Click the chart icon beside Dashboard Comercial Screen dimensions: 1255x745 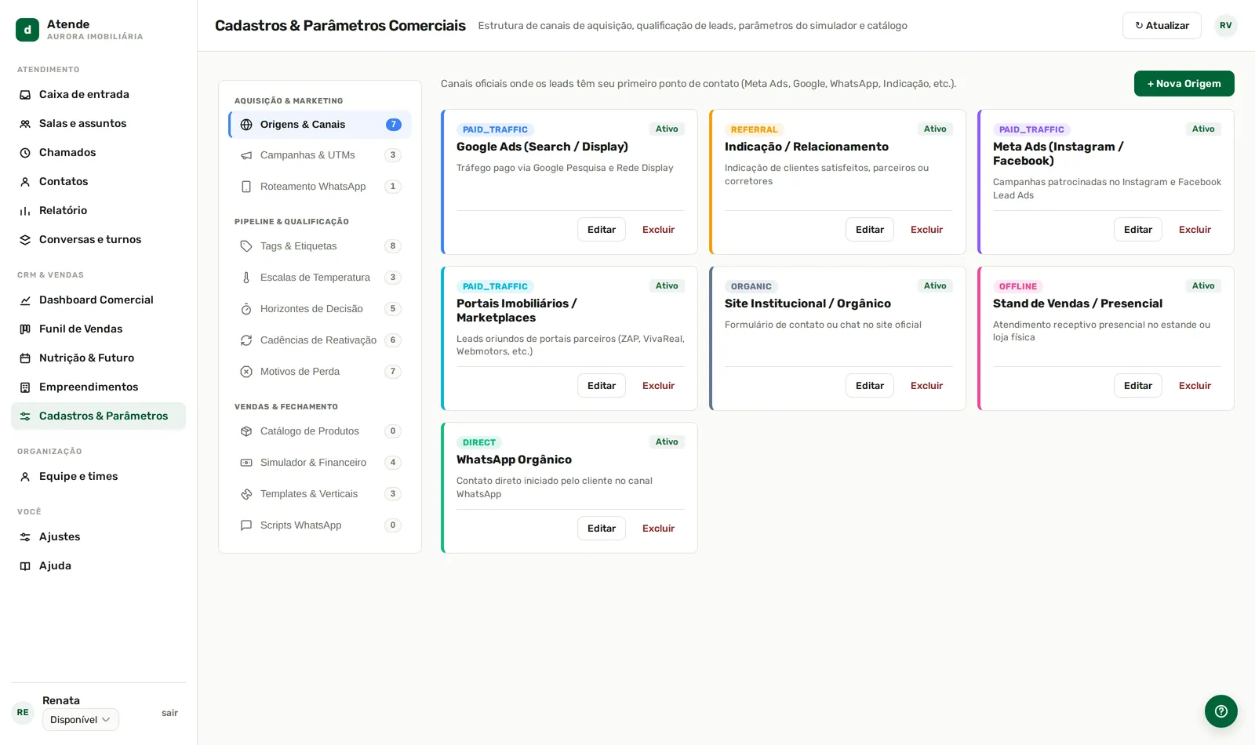[x=25, y=300]
